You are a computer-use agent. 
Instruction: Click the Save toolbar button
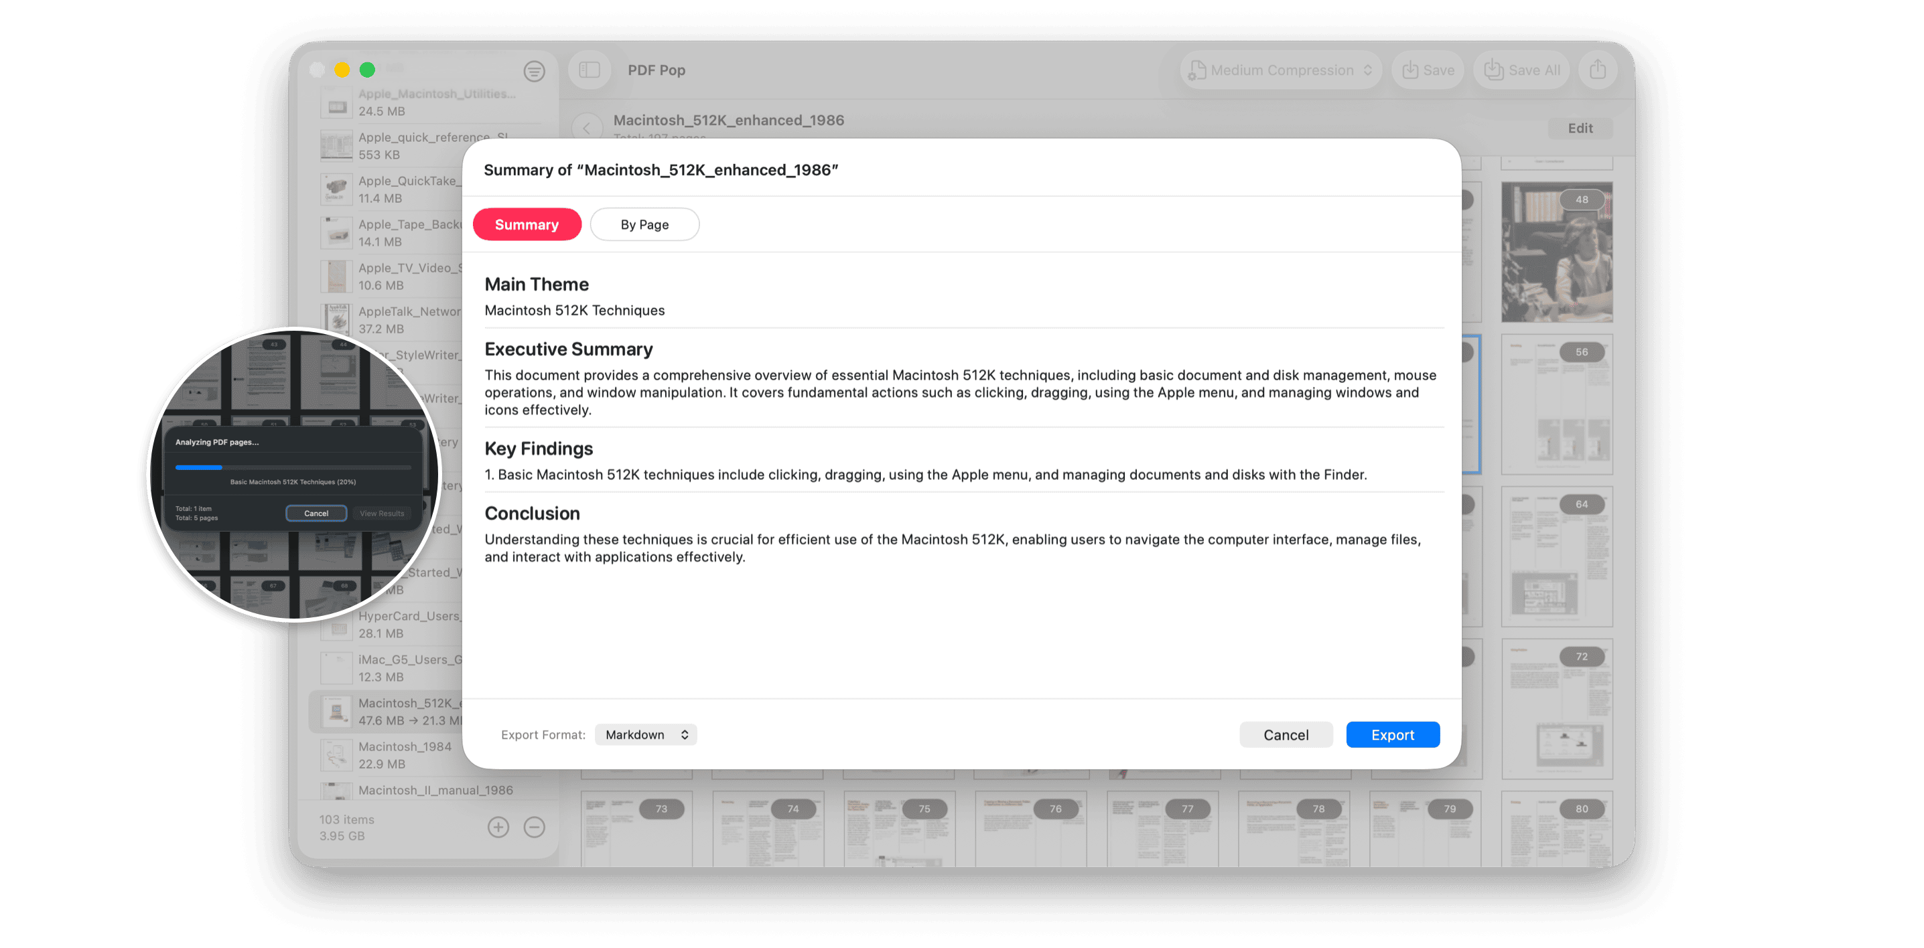[1428, 70]
